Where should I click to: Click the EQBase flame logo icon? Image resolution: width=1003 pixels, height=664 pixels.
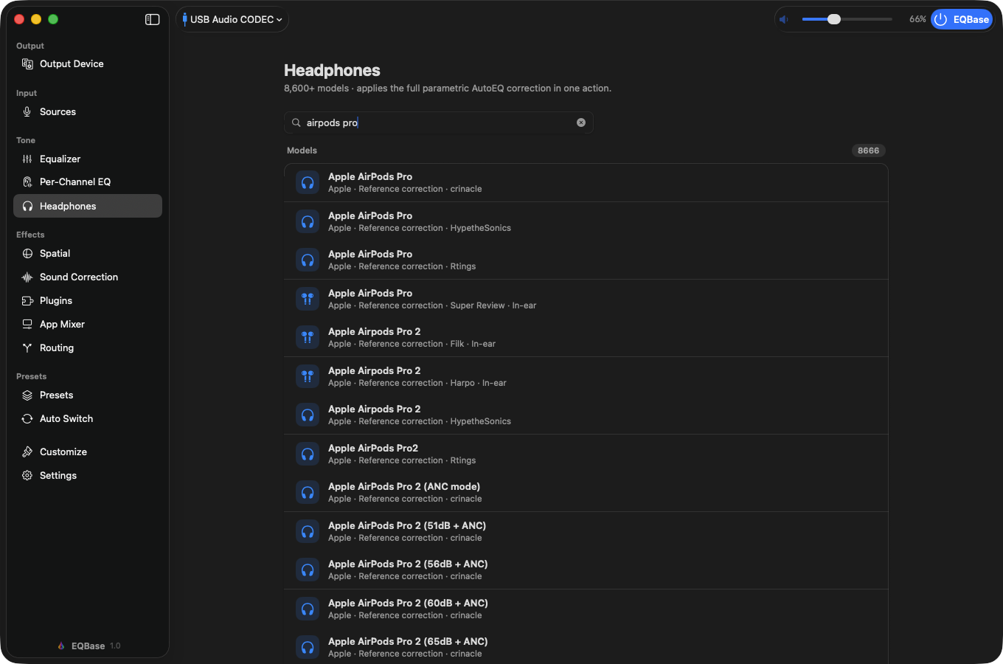click(61, 646)
